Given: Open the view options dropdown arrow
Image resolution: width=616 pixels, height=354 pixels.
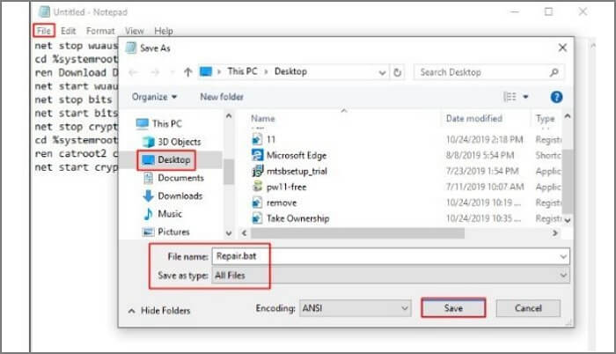Looking at the screenshot, I should coord(525,97).
